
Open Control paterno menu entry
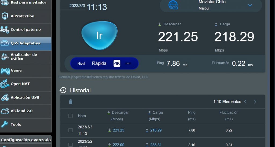pyautogui.click(x=26, y=30)
